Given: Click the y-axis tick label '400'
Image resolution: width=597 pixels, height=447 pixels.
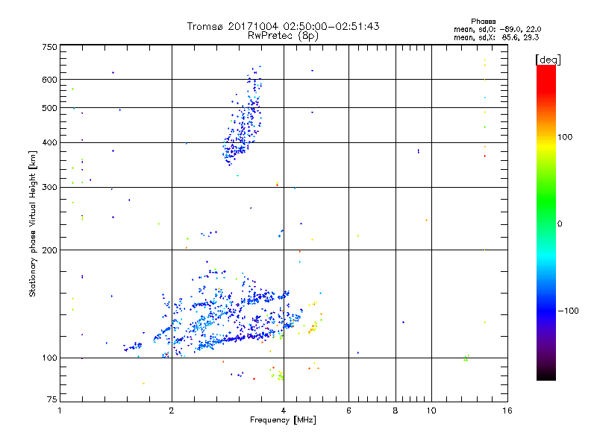Looking at the screenshot, I should click(50, 142).
